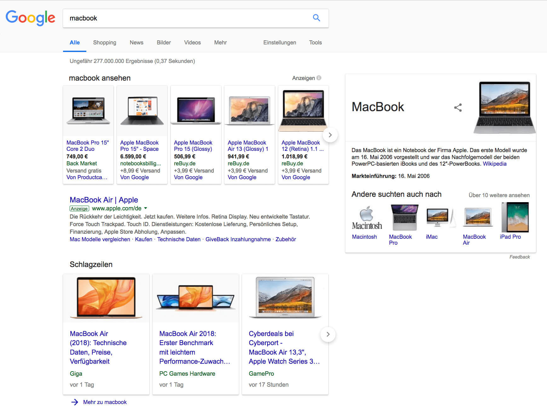Click the Google logo
This screenshot has height=410, width=547.
[x=31, y=18]
